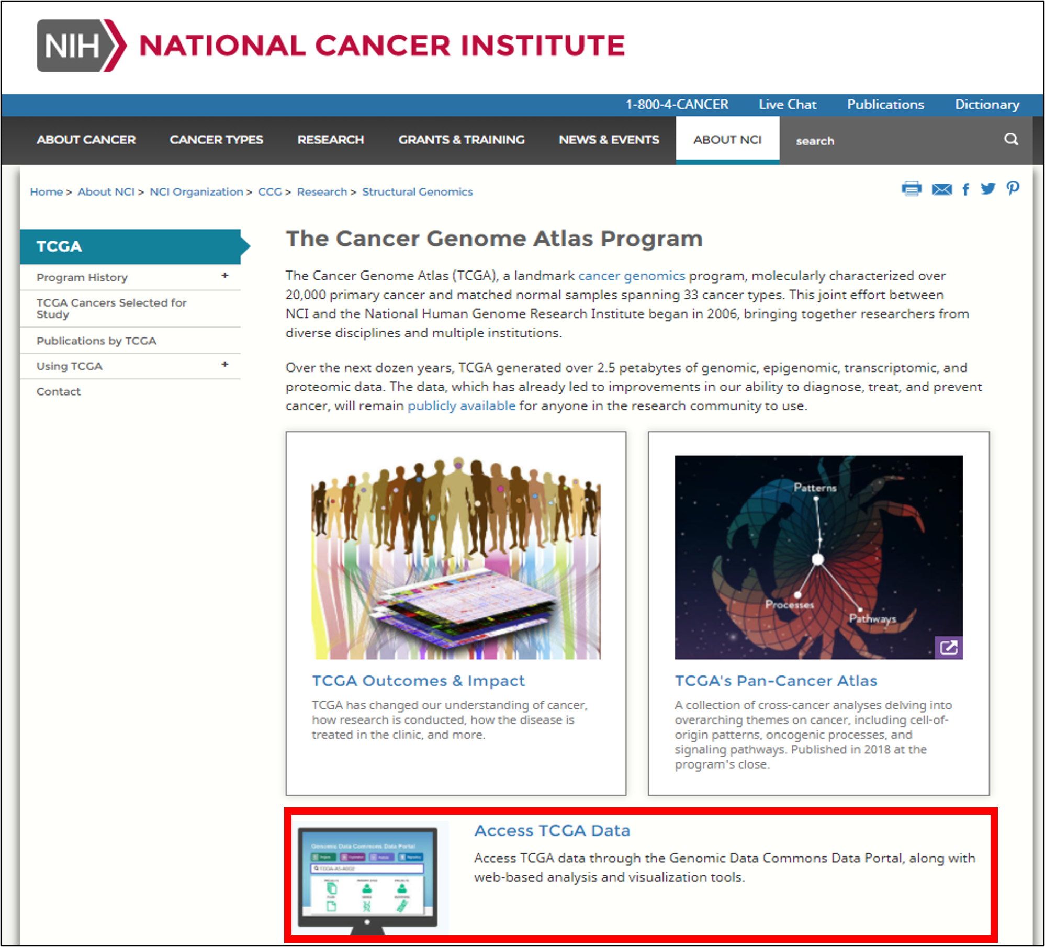Open the Dictionary link
Viewport: 1045px width, 947px height.
click(x=987, y=105)
